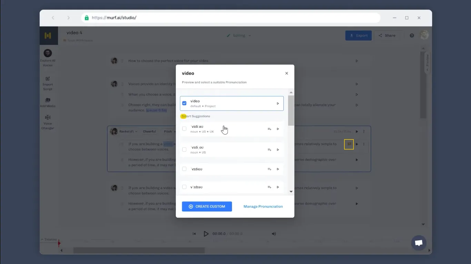471x264 pixels.
Task: Check the ˈvɪdioʊ pronunciation checkbox
Action: (184, 169)
